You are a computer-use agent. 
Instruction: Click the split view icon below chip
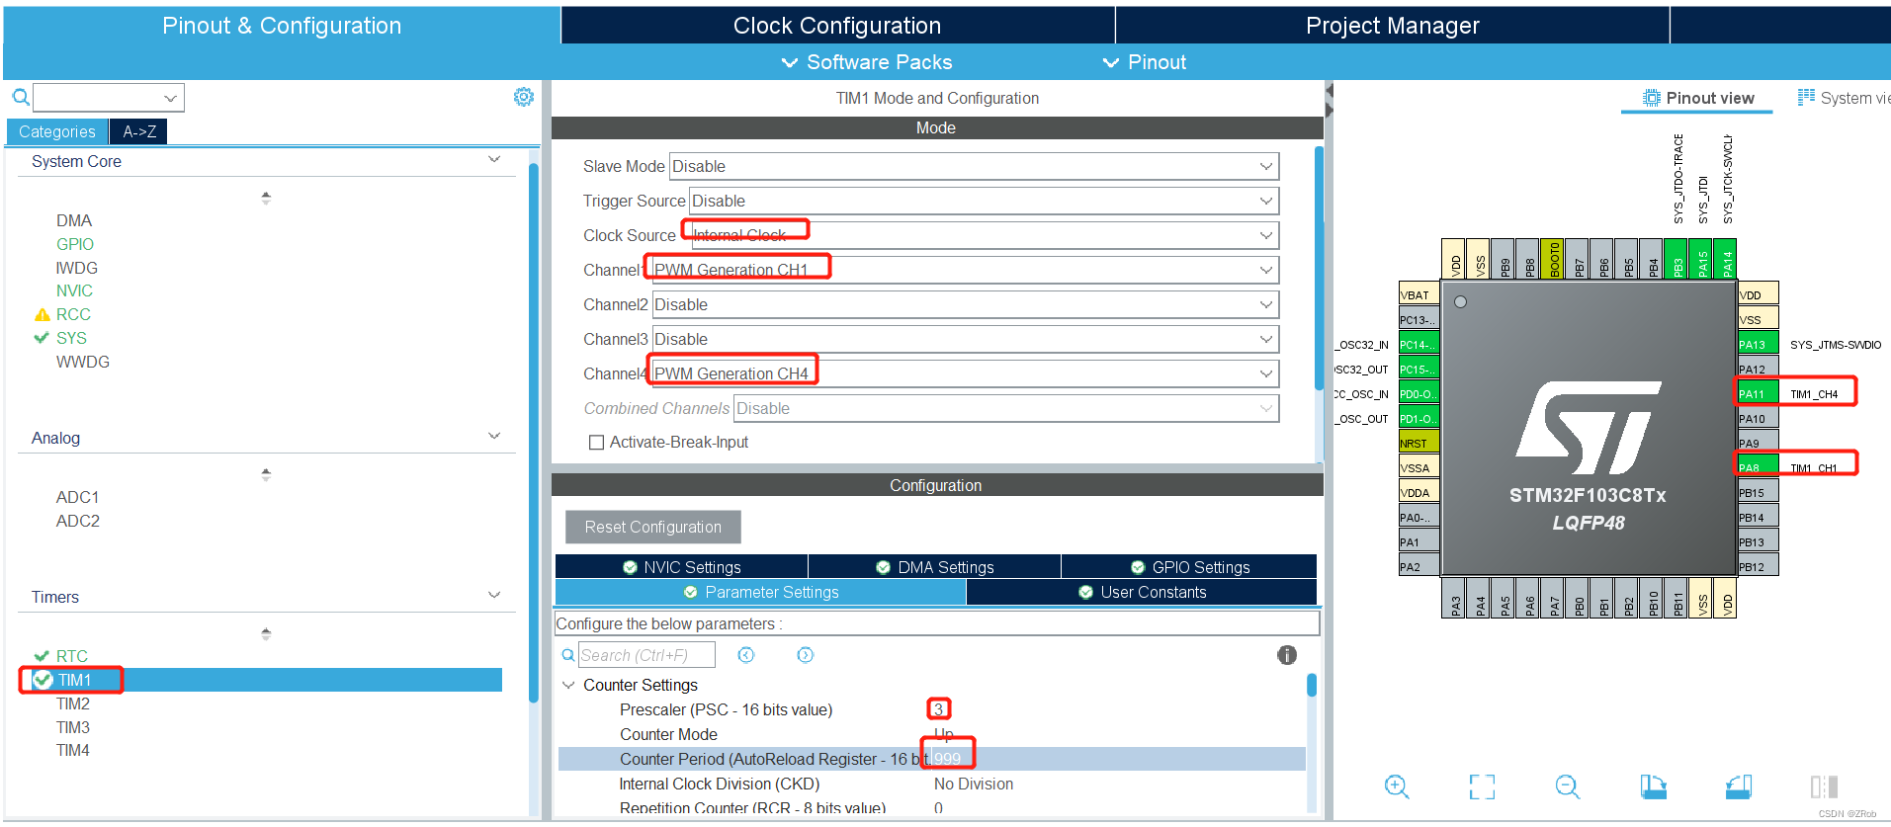[1824, 786]
